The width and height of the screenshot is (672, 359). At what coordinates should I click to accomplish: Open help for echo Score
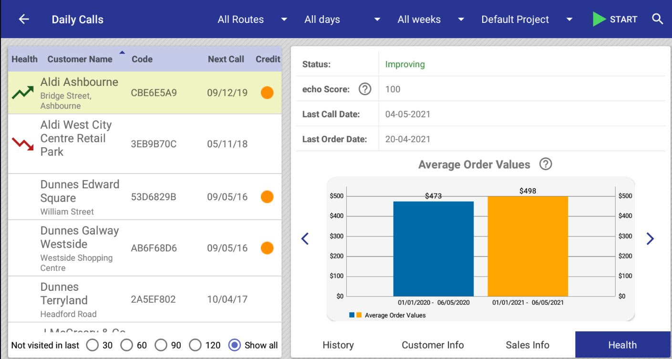(x=365, y=89)
